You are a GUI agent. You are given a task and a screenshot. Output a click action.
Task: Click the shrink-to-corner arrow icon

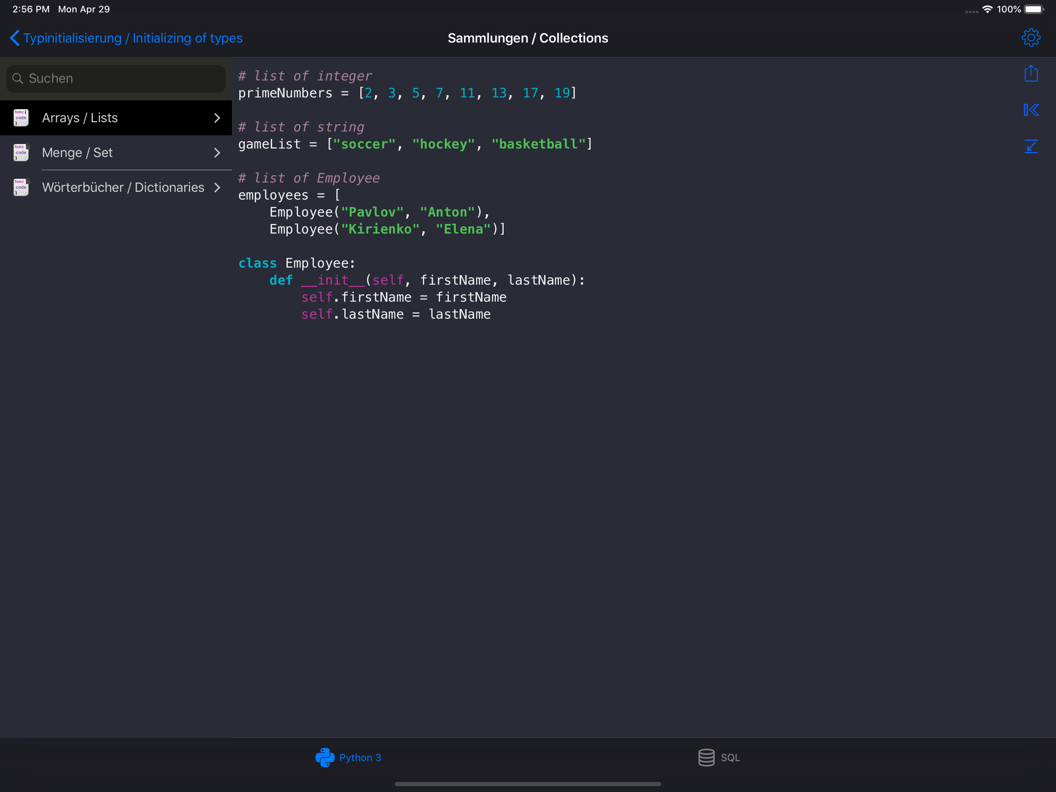1031,146
